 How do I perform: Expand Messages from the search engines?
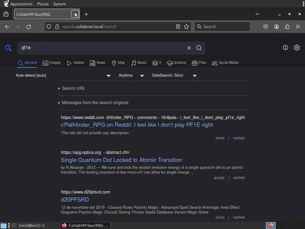pyautogui.click(x=93, y=103)
